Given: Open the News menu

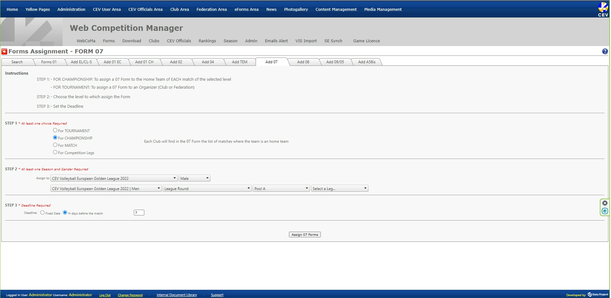Looking at the screenshot, I should (271, 9).
